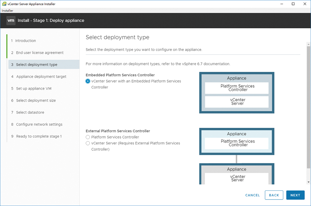
Task: Click the scrollbar down arrow
Action: pos(308,182)
